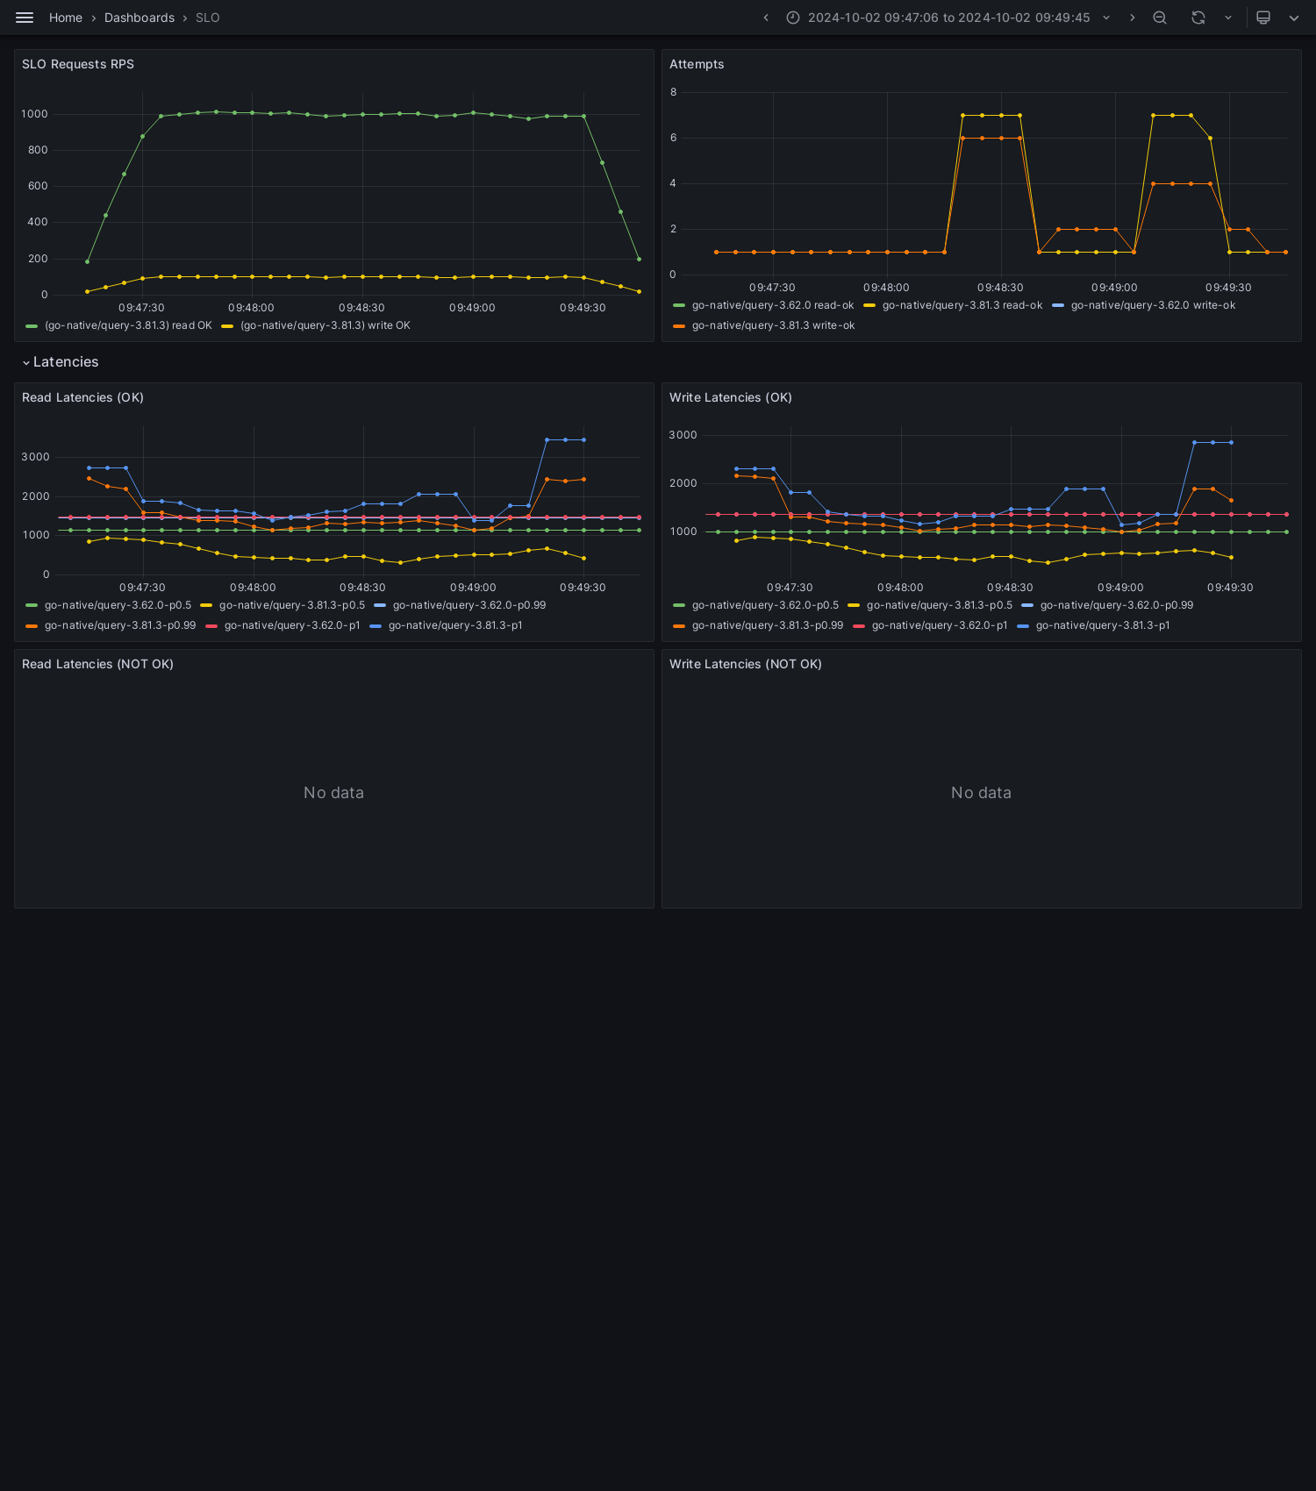This screenshot has width=1316, height=1491.
Task: Toggle 3.81.3-p0.5 in Write Latencies legend
Action: [940, 605]
